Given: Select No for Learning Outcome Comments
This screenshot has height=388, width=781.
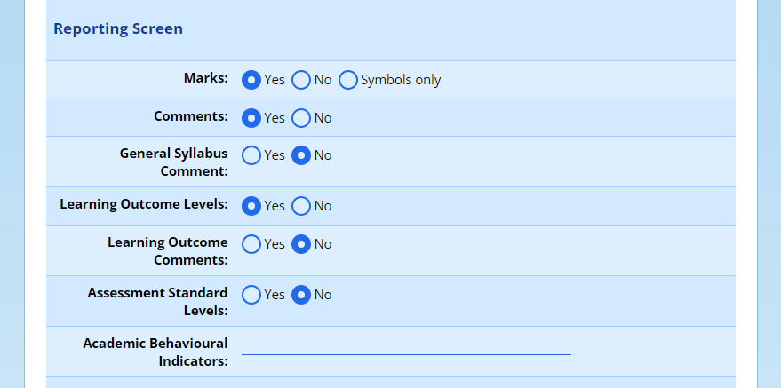Looking at the screenshot, I should click(301, 244).
